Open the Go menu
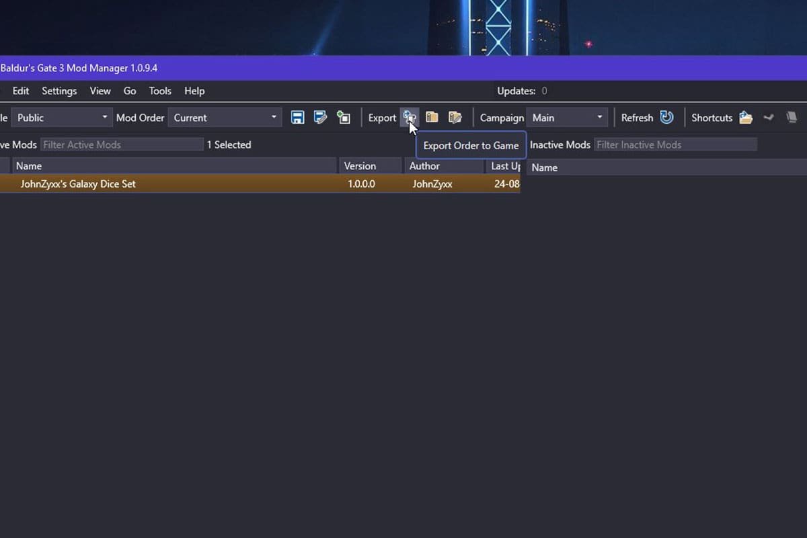807x538 pixels. coord(130,91)
